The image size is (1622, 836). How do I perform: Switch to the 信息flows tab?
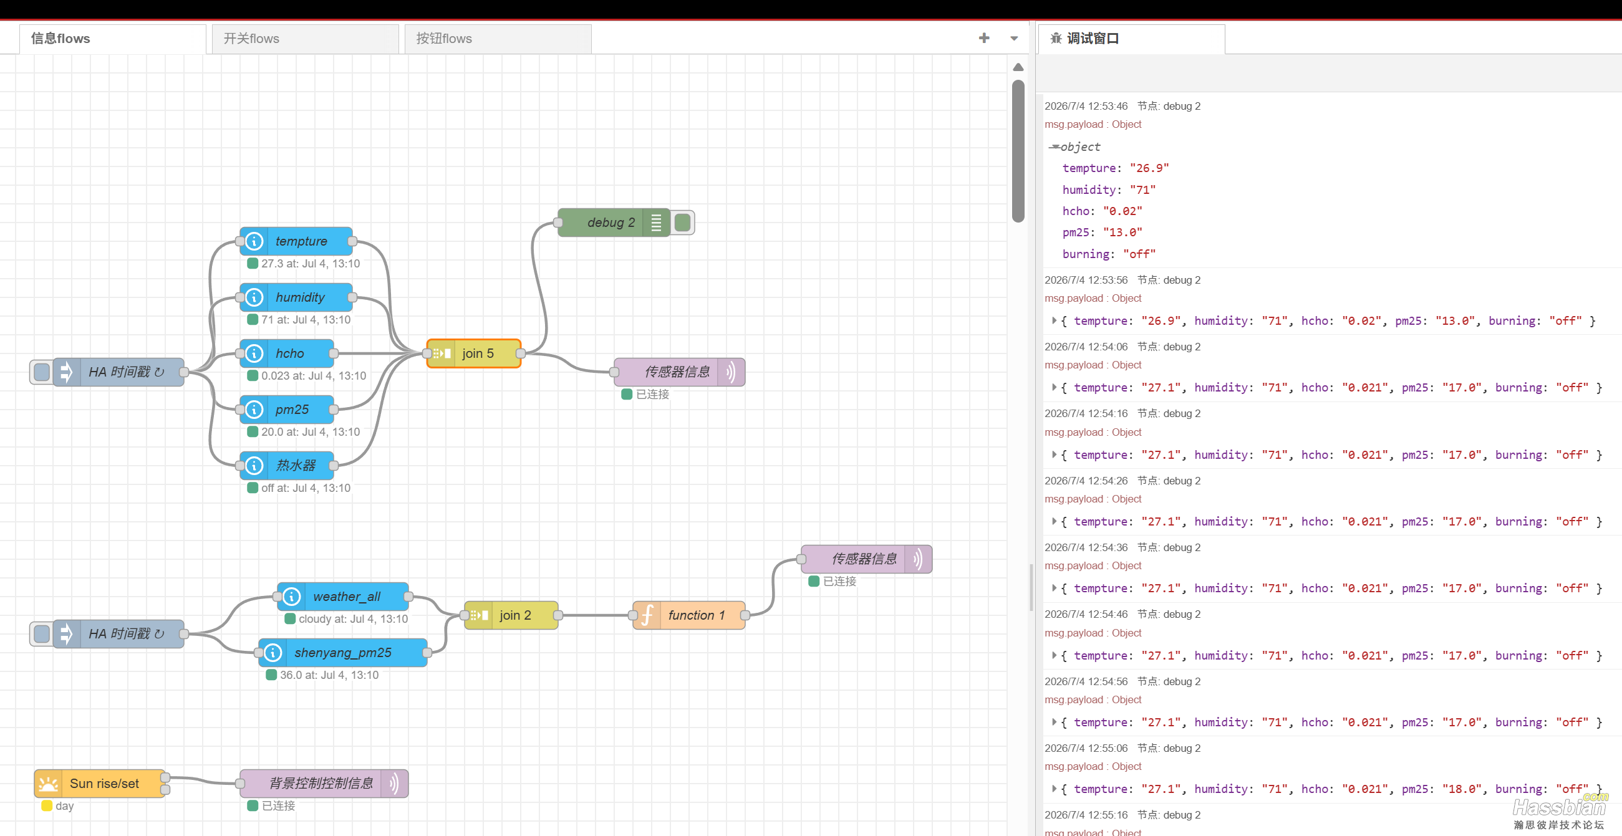113,39
